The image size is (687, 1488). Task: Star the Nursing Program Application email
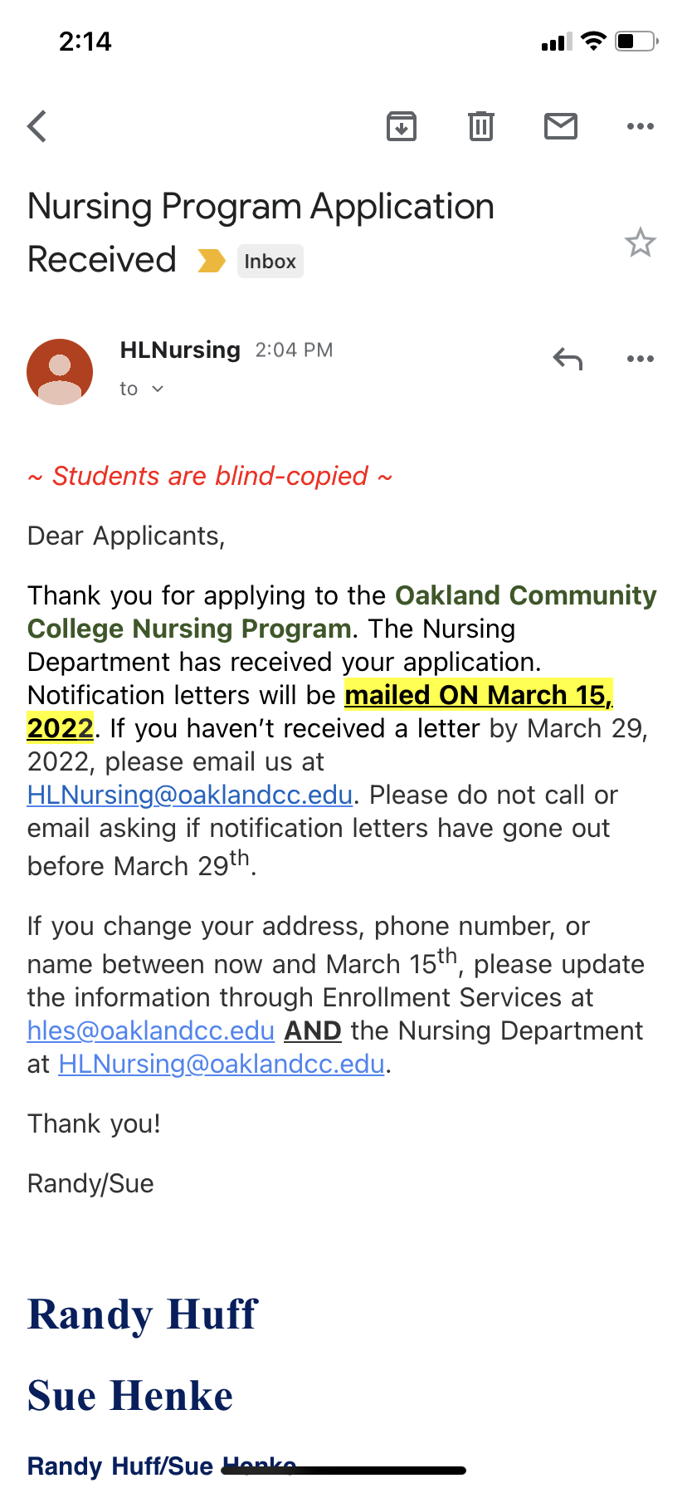click(641, 242)
